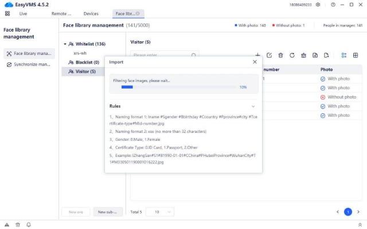The image size is (367, 229).
Task: Switch to list view layout
Action: [344, 56]
